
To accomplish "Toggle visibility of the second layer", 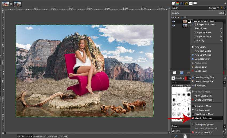I will click(174, 26).
